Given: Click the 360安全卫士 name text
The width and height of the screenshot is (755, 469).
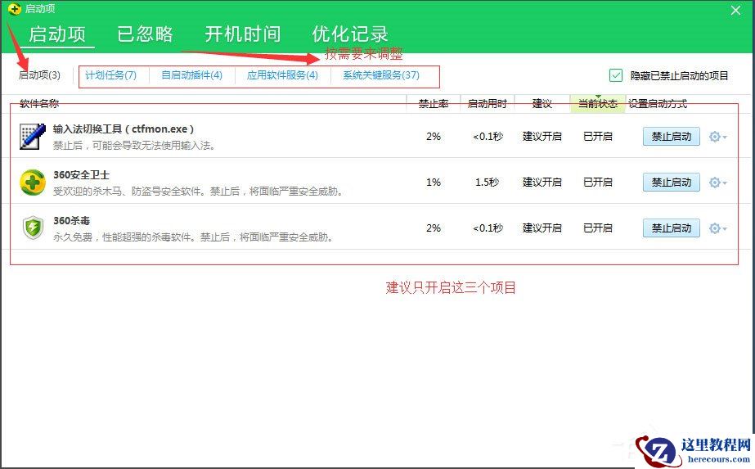Looking at the screenshot, I should point(81,175).
